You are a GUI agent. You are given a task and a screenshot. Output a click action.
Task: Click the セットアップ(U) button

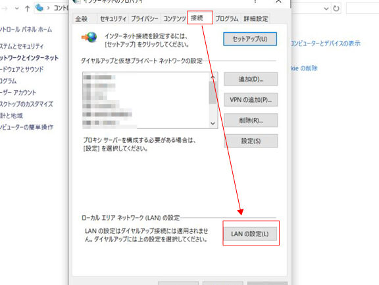(x=250, y=39)
